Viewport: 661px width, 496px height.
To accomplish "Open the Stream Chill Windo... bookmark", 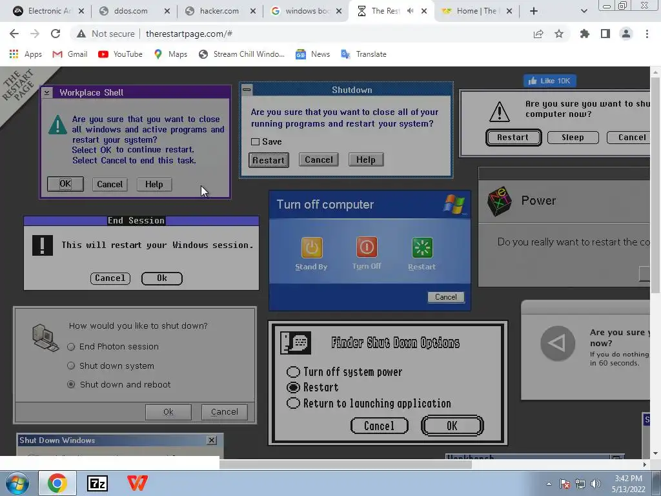I will point(242,54).
